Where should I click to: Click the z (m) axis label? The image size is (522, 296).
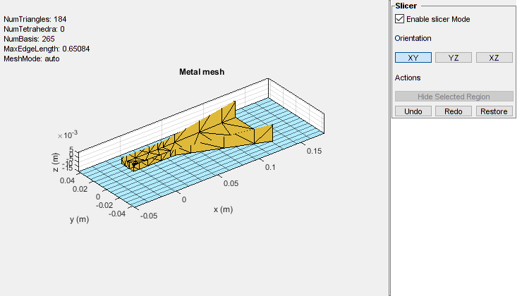(56, 163)
